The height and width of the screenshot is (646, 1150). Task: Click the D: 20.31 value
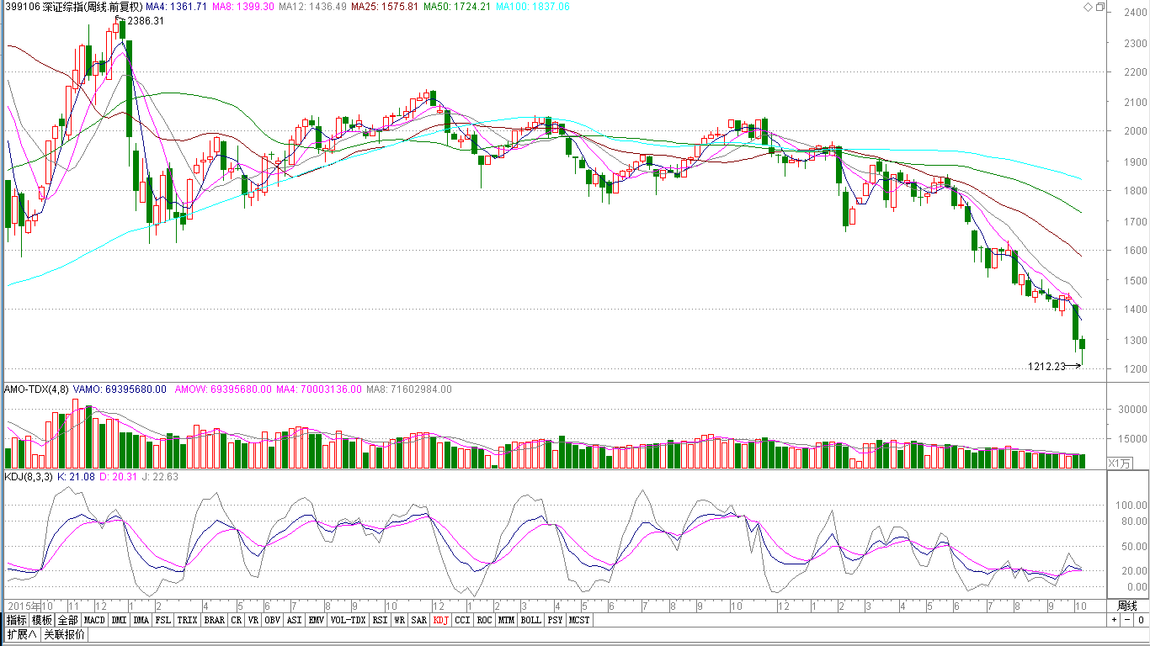tap(118, 477)
